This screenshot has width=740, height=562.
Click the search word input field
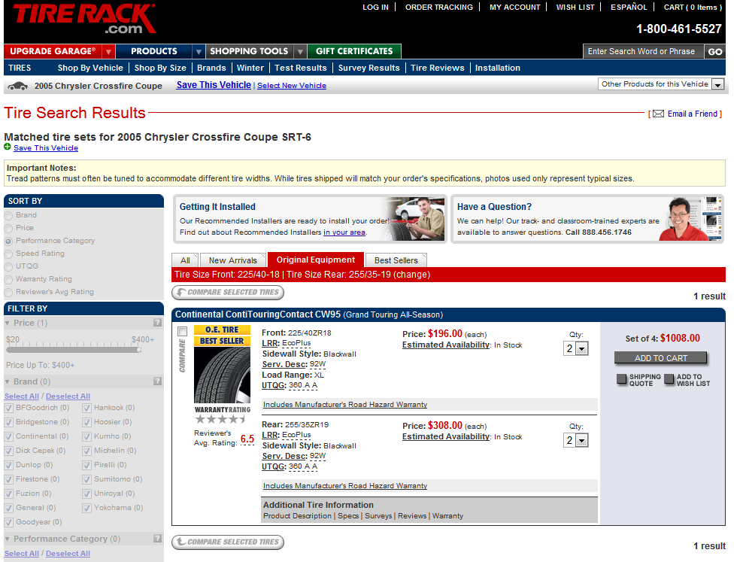[x=643, y=52]
